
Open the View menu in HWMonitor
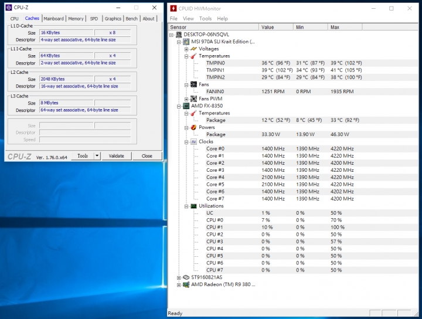(188, 19)
